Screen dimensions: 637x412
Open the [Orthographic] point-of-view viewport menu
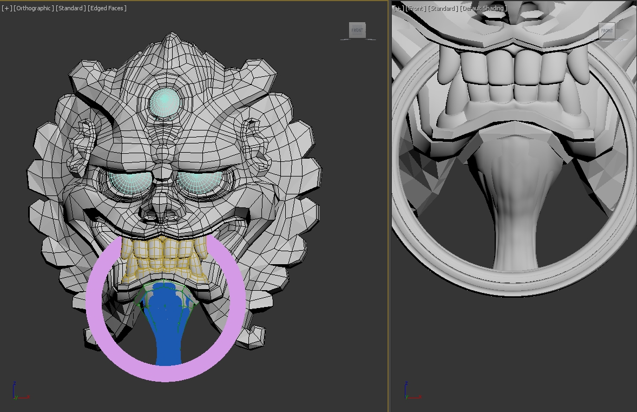pyautogui.click(x=34, y=8)
